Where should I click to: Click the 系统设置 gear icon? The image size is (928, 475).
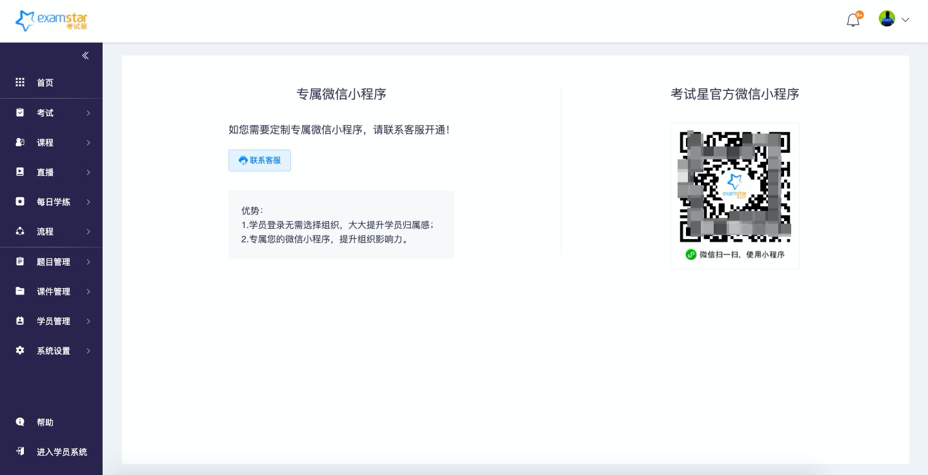pos(20,350)
